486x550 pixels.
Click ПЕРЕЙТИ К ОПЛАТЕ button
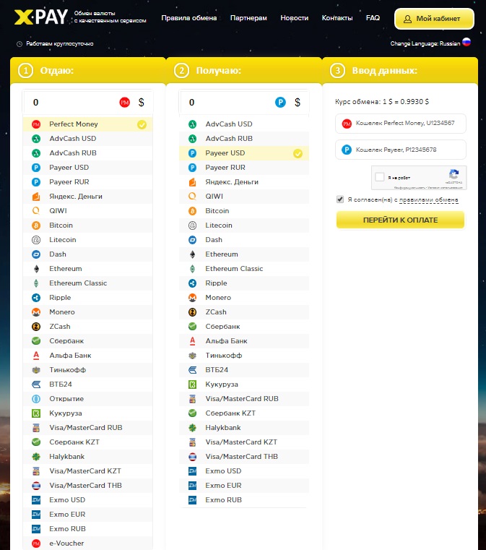[x=400, y=220]
